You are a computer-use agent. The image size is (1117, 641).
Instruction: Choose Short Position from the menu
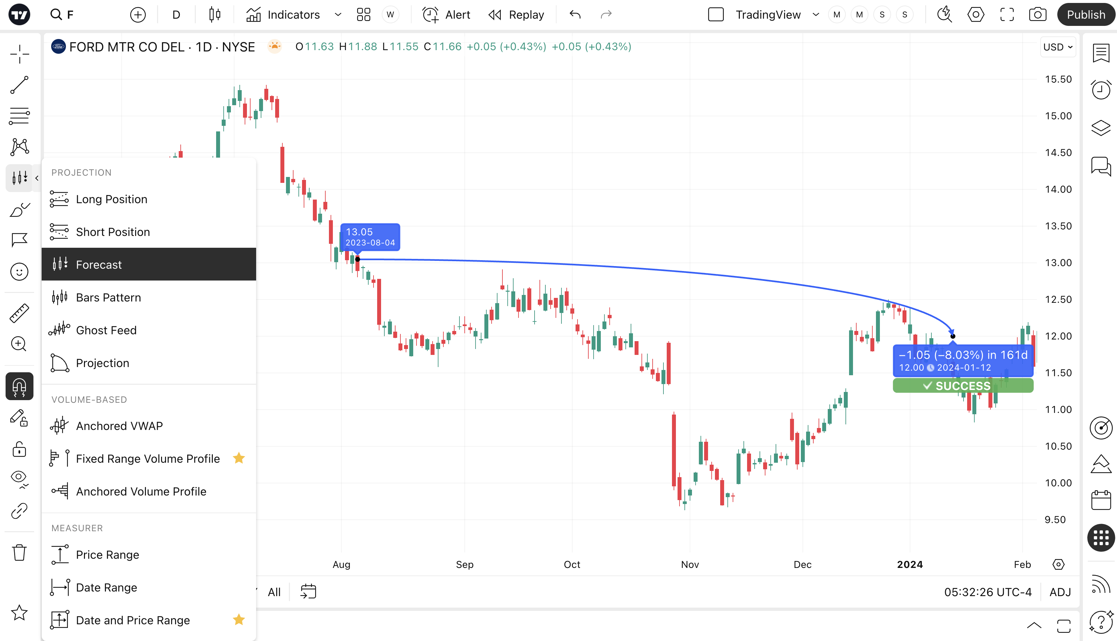tap(113, 232)
